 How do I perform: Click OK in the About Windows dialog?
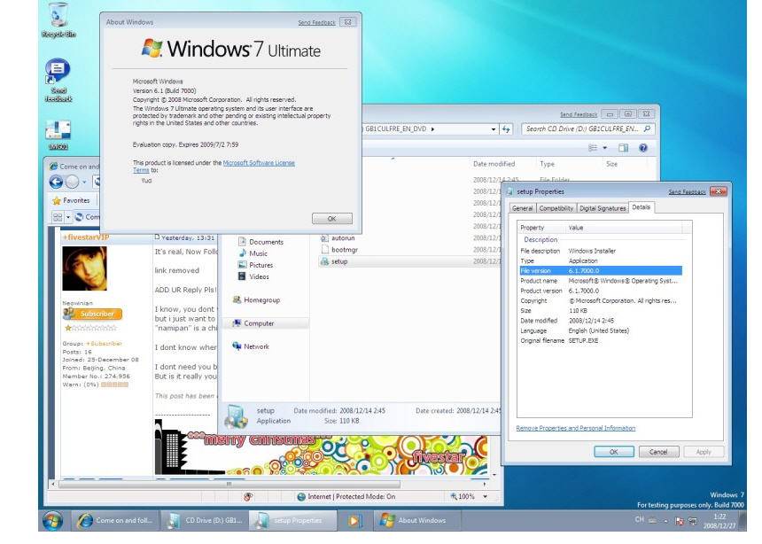pos(332,219)
